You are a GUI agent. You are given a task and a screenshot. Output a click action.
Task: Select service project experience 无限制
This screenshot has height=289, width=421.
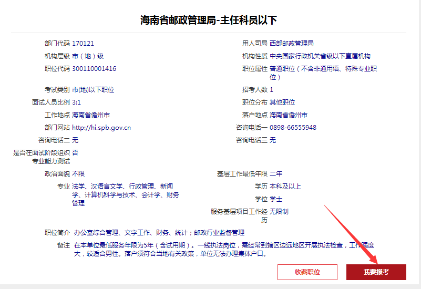pyautogui.click(x=279, y=211)
